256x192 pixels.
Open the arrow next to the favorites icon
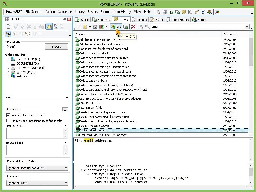pyautogui.click(x=106, y=27)
